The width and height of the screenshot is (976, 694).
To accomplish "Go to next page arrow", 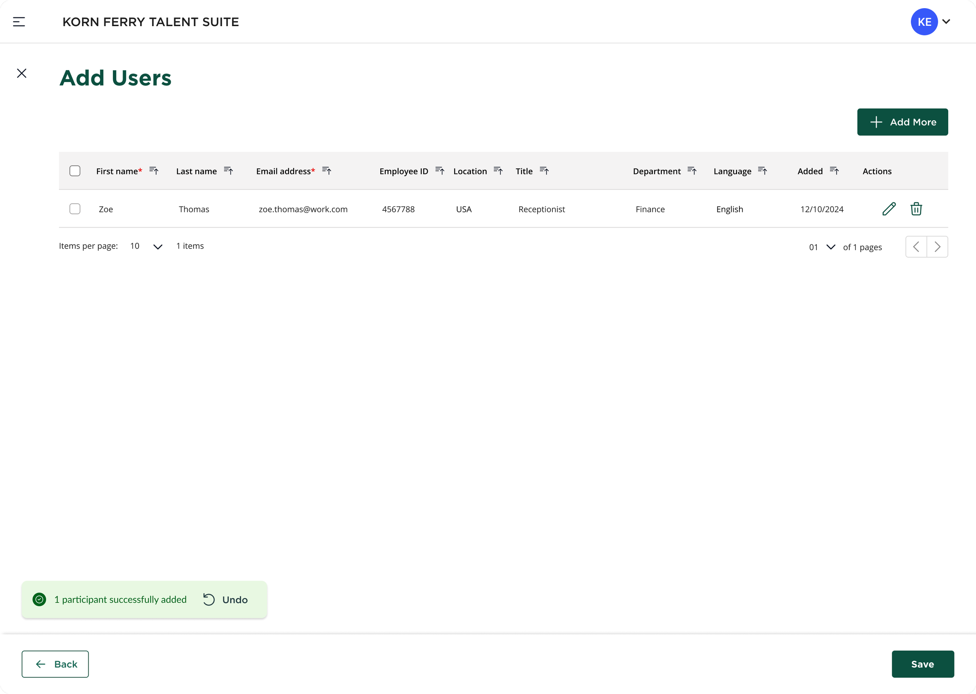I will point(937,247).
